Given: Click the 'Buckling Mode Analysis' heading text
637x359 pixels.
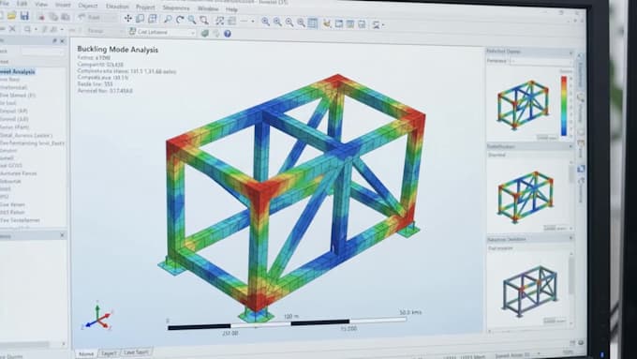Looking at the screenshot, I should [118, 50].
